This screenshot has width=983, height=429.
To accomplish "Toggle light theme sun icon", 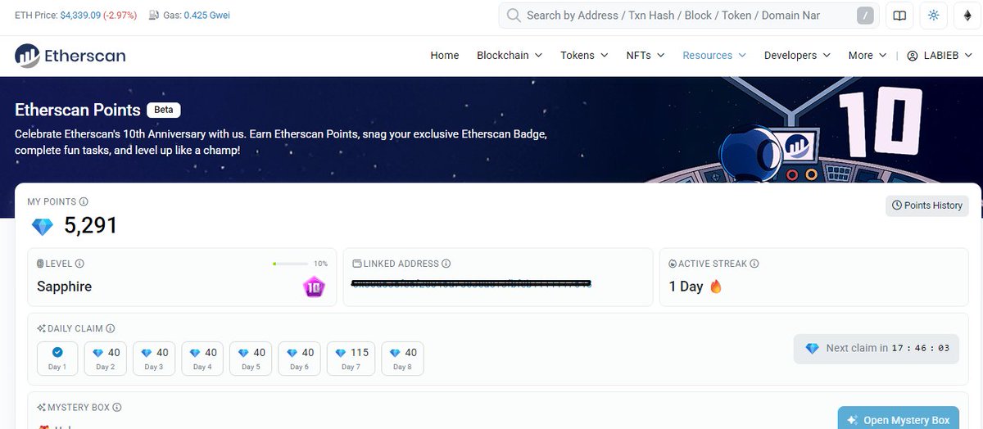I will tap(933, 16).
